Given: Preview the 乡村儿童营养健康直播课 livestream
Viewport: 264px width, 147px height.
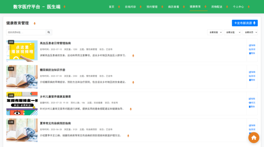Looking at the screenshot, I should [x=252, y=103].
